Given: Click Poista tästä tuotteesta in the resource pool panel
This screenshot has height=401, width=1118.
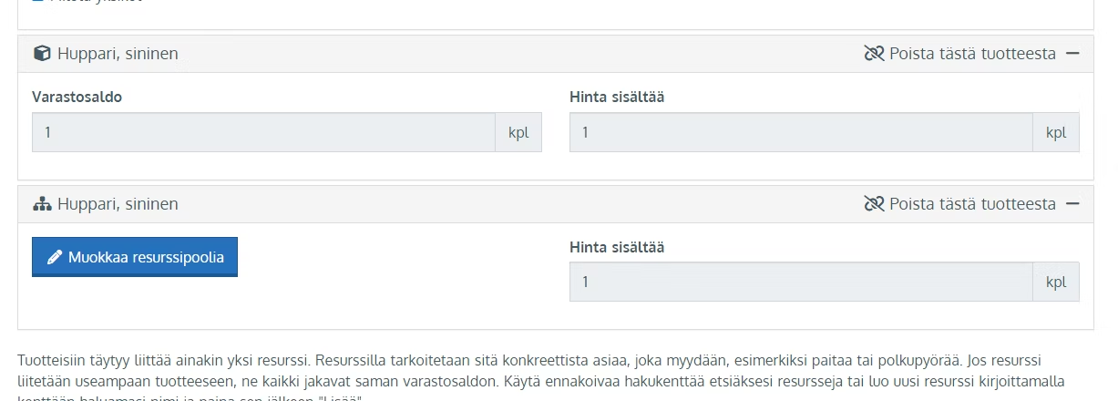Looking at the screenshot, I should pyautogui.click(x=972, y=204).
